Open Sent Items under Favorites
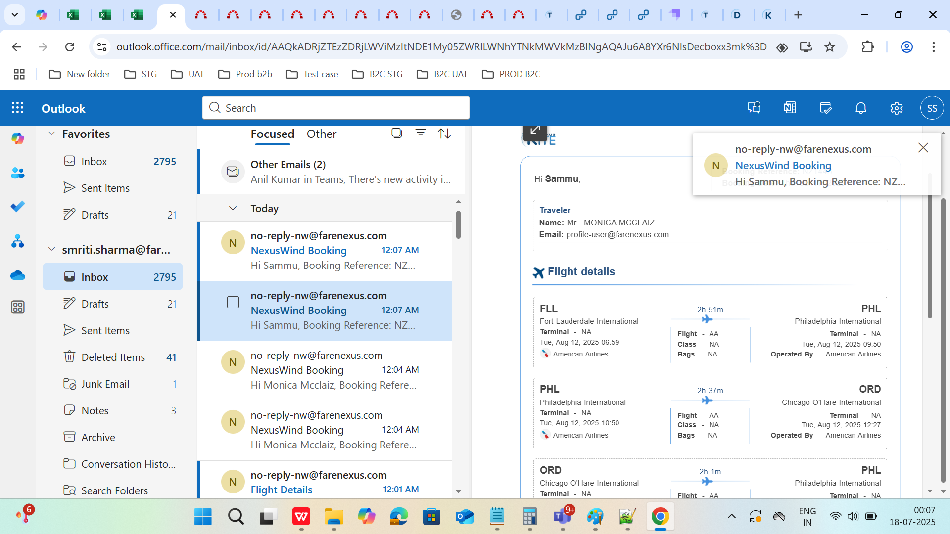Viewport: 950px width, 534px height. pyautogui.click(x=113, y=188)
